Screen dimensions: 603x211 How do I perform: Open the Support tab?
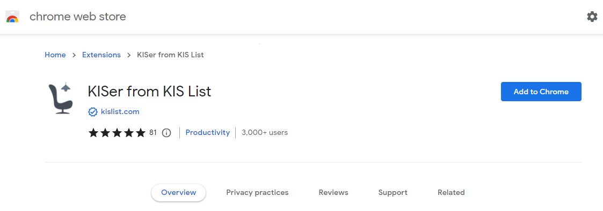pyautogui.click(x=393, y=193)
